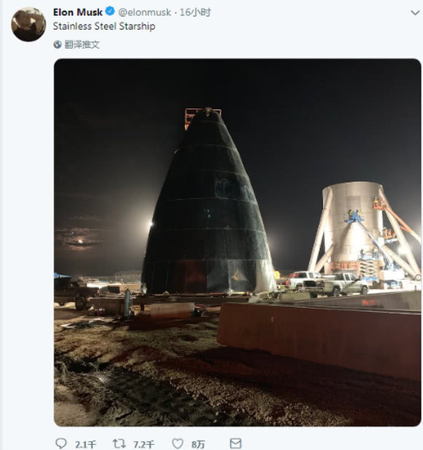423x450 pixels.
Task: Open the photo at the dark nose cone
Action: (x=209, y=201)
